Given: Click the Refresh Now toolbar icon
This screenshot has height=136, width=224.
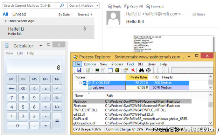Looking at the screenshot, I should [89, 70].
